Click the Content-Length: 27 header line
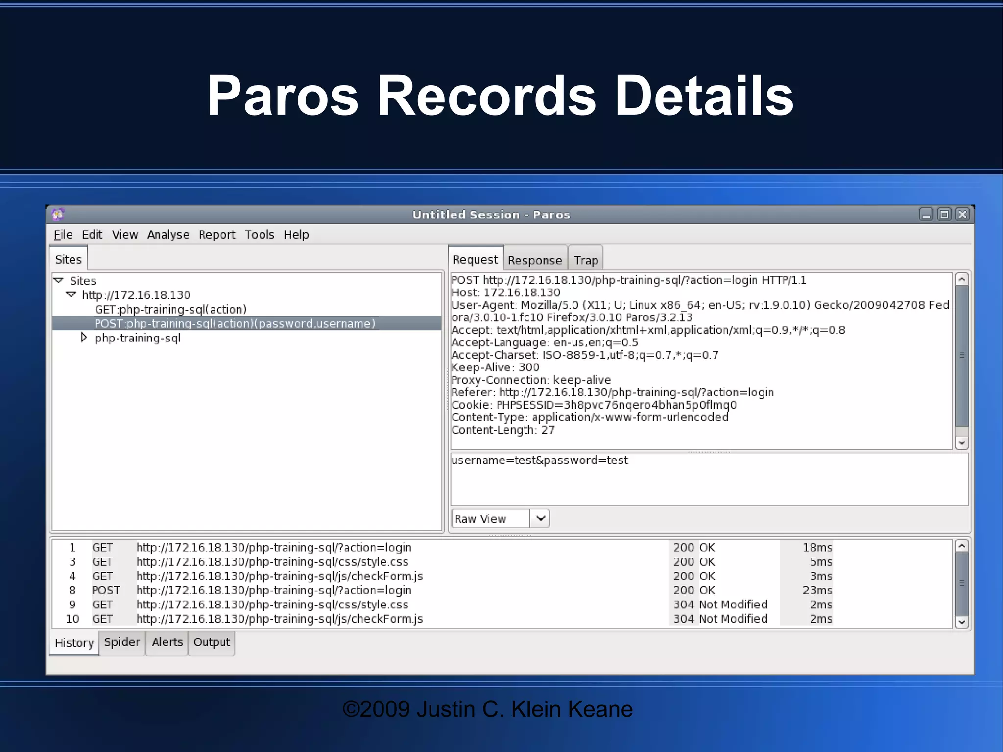This screenshot has height=752, width=1003. [503, 430]
